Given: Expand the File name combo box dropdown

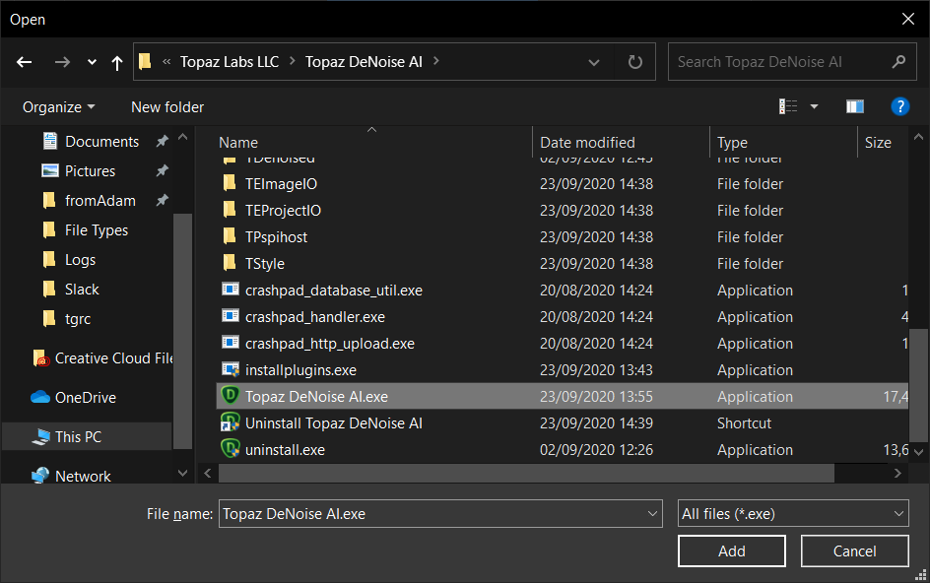Looking at the screenshot, I should point(653,513).
